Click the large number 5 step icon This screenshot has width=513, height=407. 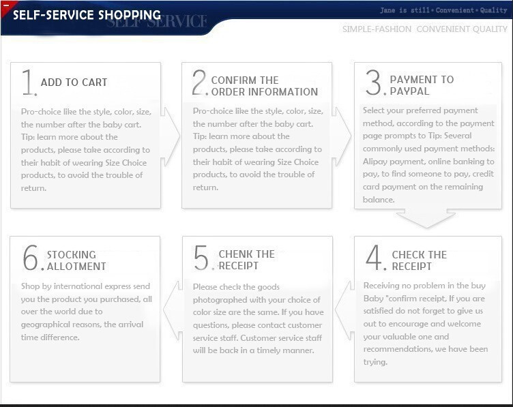tap(203, 258)
